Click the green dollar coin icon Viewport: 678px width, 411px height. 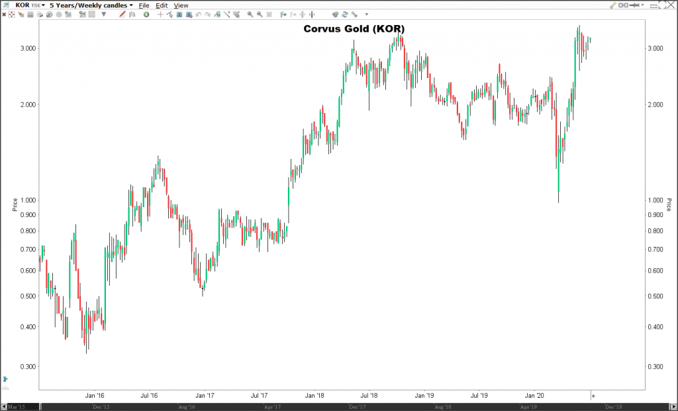coord(146,15)
